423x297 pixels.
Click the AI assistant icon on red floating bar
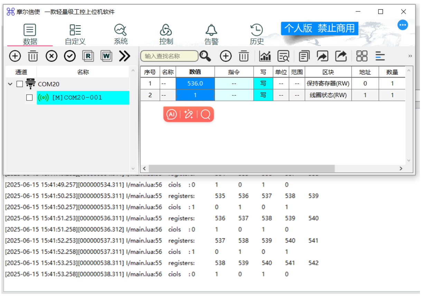172,114
